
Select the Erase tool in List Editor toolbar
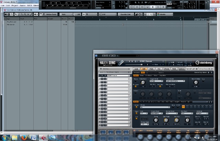22,14
